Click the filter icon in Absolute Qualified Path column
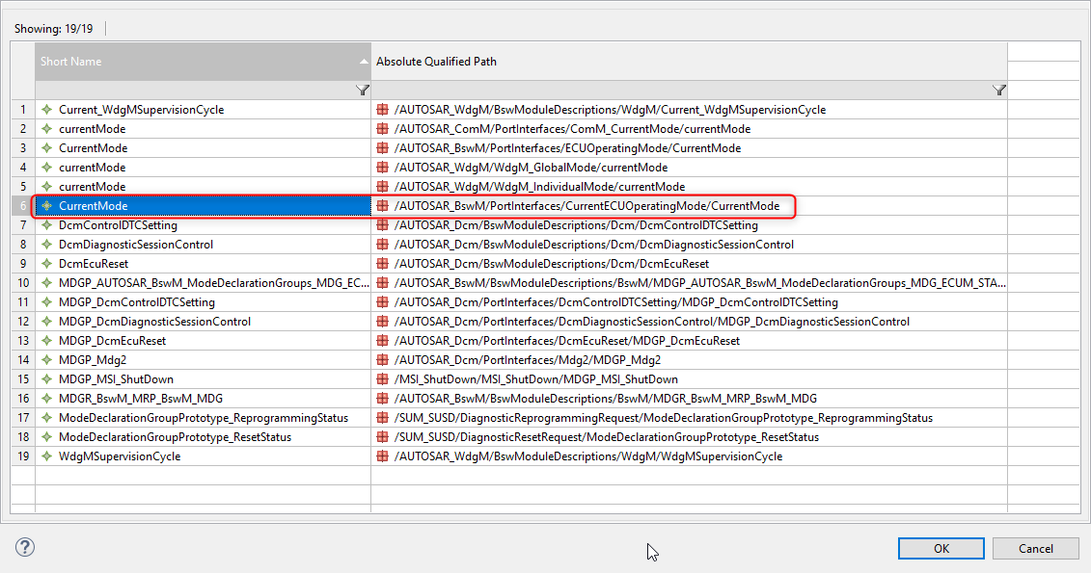 point(999,91)
